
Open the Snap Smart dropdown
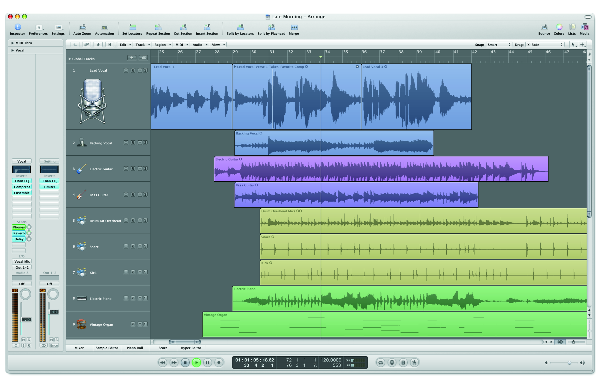coord(498,45)
